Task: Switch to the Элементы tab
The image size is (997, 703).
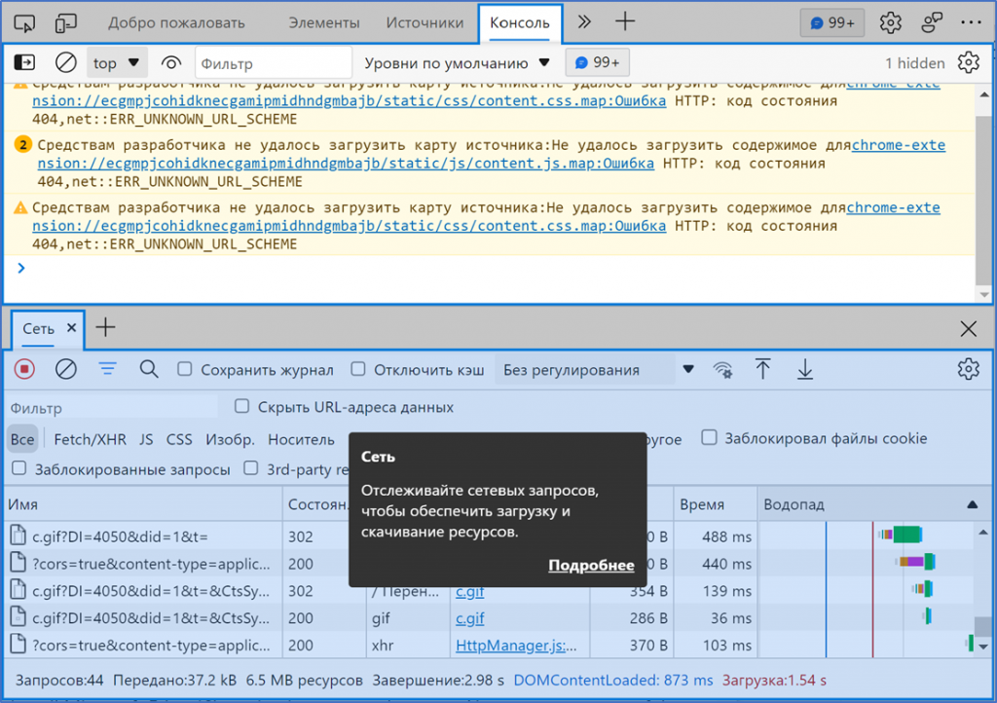Action: [323, 22]
